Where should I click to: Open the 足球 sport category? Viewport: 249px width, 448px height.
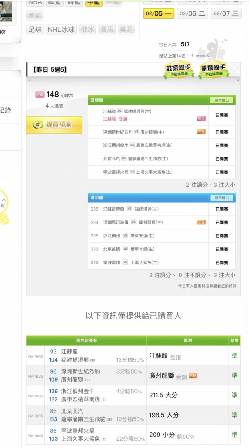pyautogui.click(x=35, y=30)
